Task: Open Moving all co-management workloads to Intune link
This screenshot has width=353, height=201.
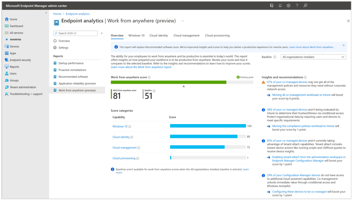Action: pyautogui.click(x=301, y=95)
